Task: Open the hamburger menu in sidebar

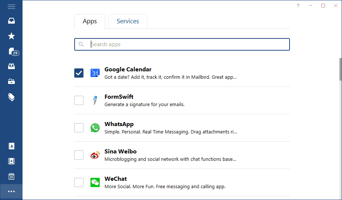Action: point(11,7)
